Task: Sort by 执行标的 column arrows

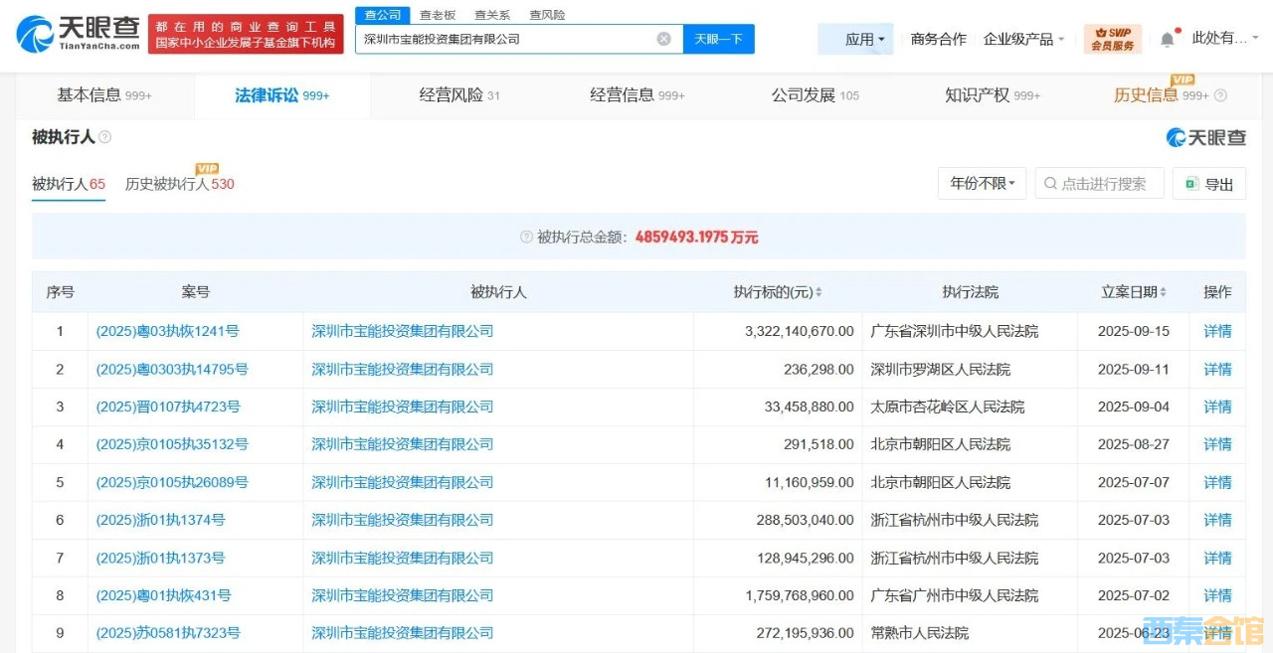Action: pyautogui.click(x=818, y=292)
